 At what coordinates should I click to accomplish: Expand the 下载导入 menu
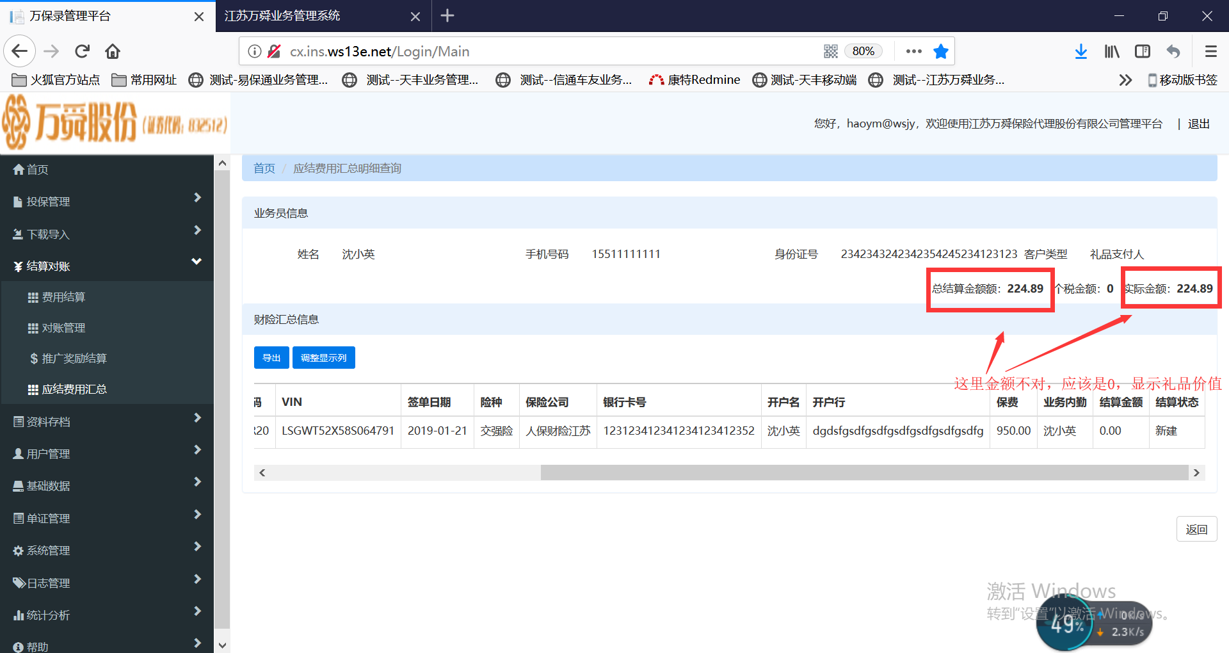click(x=107, y=234)
